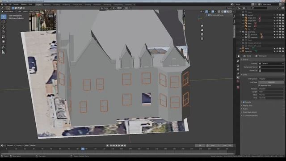Select the Transform tool in left toolbar

pos(4,42)
